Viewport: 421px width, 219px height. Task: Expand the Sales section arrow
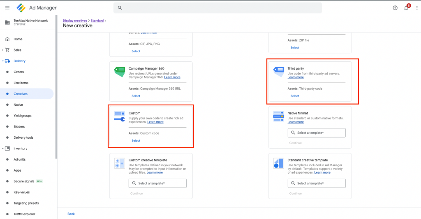coord(3,50)
